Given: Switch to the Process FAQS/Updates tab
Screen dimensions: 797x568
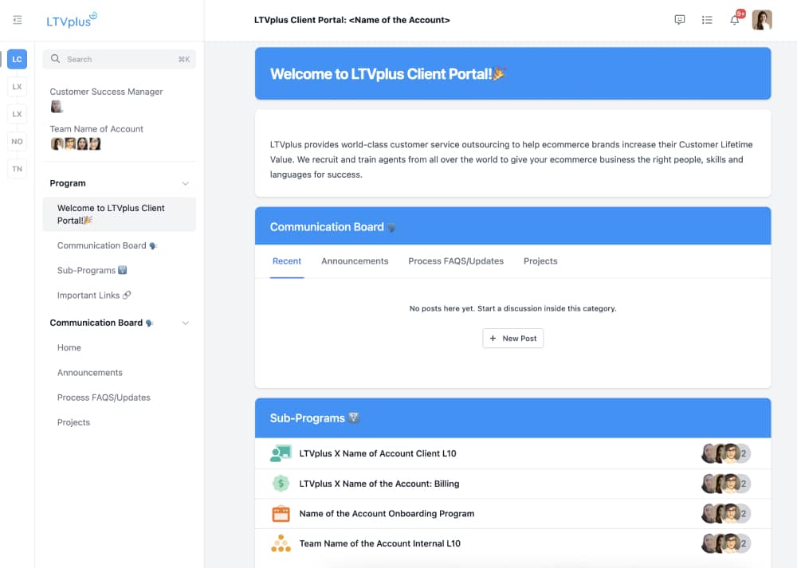Looking at the screenshot, I should (456, 261).
